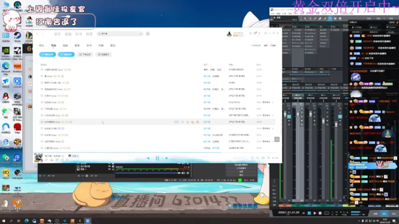The width and height of the screenshot is (399, 224).
Task: Favorite the 中国梦·我的梦 song with heart
Action: pos(42,70)
